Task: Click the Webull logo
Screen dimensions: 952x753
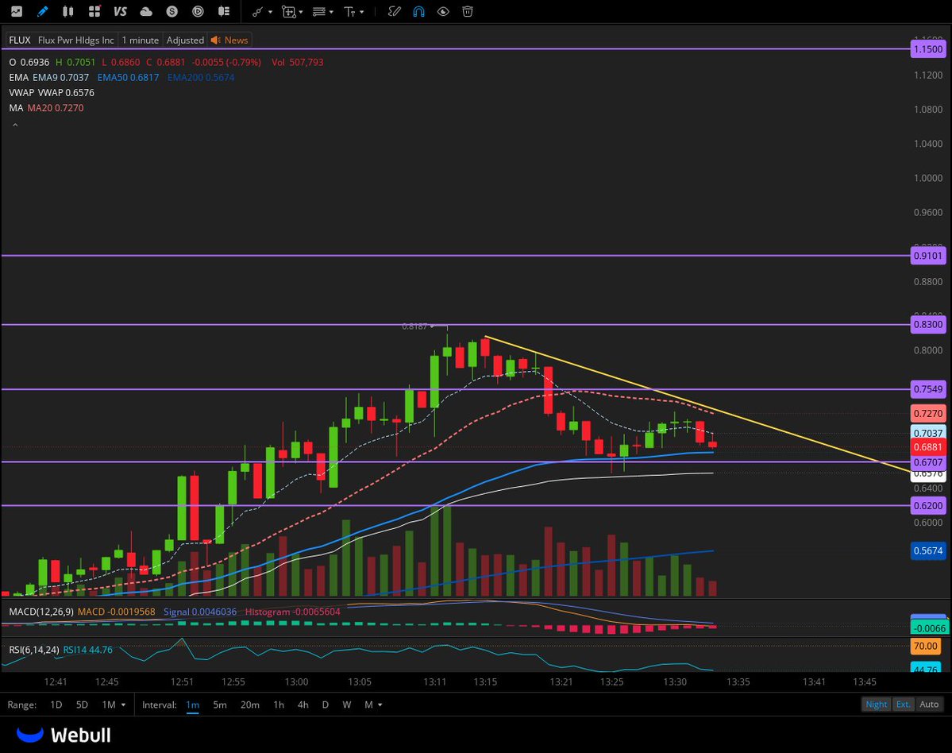Action: coord(64,735)
